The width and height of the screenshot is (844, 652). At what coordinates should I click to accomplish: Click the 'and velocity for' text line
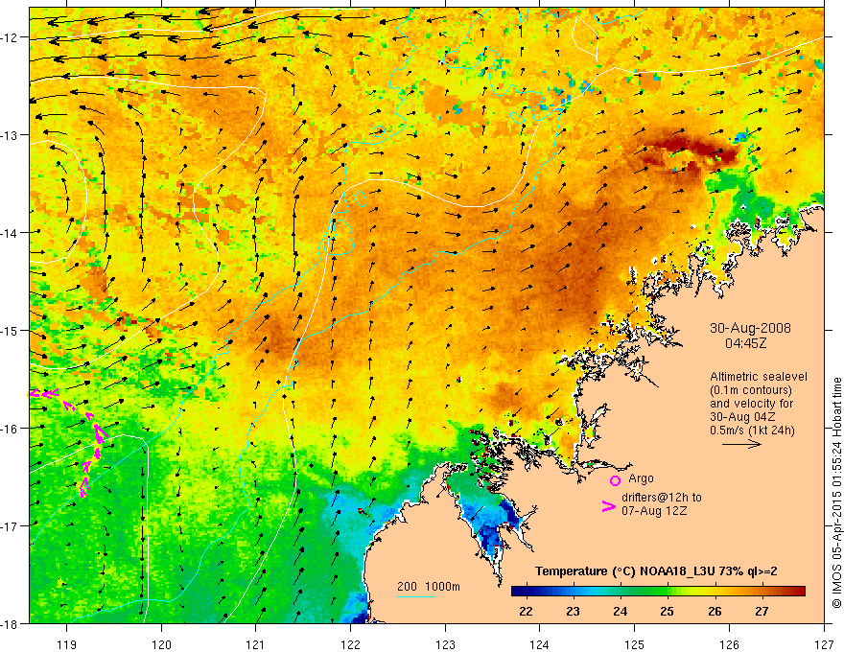click(x=751, y=404)
